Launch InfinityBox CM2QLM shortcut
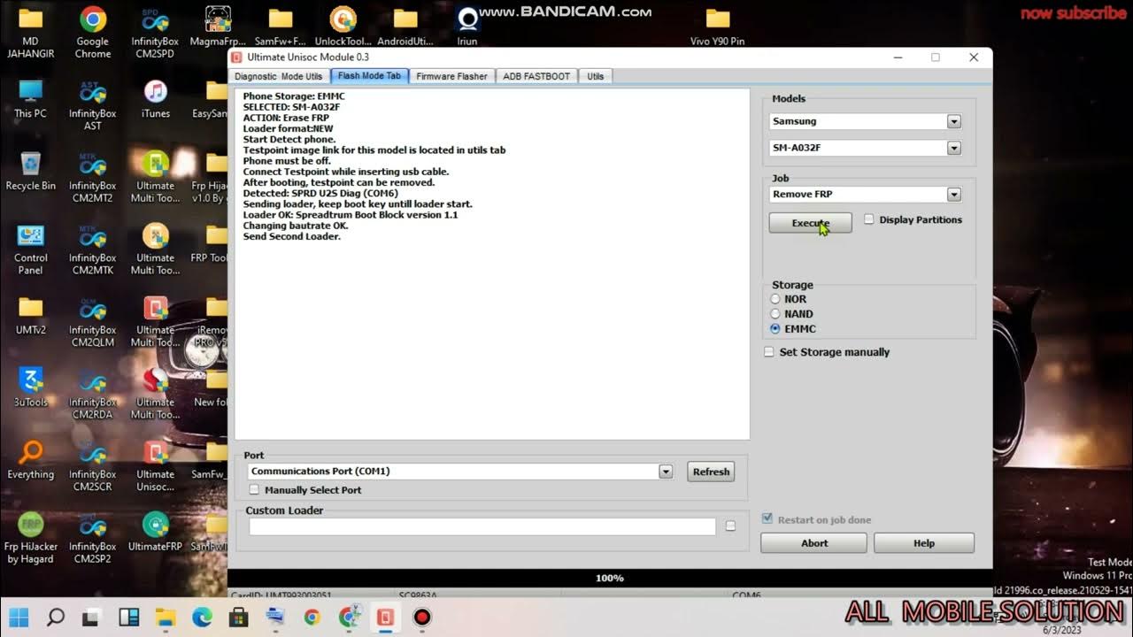This screenshot has height=637, width=1133. (93, 323)
